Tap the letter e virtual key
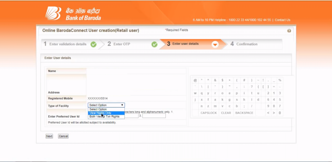Image resolution: width=332 pixels, height=162 pixels. click(230, 93)
